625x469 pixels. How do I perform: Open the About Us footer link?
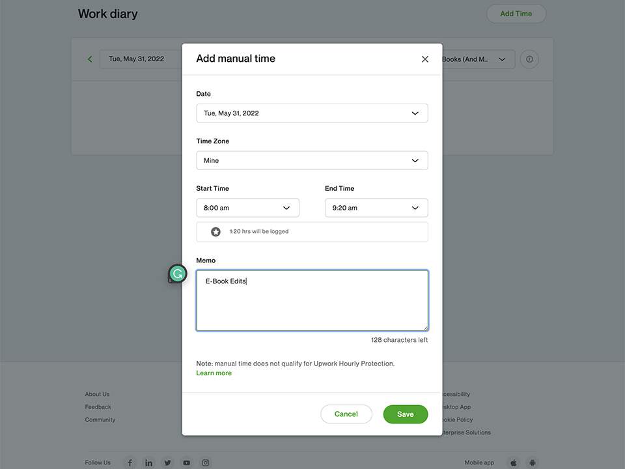97,394
